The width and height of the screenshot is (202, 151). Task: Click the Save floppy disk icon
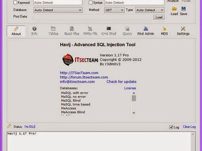coord(184,9)
